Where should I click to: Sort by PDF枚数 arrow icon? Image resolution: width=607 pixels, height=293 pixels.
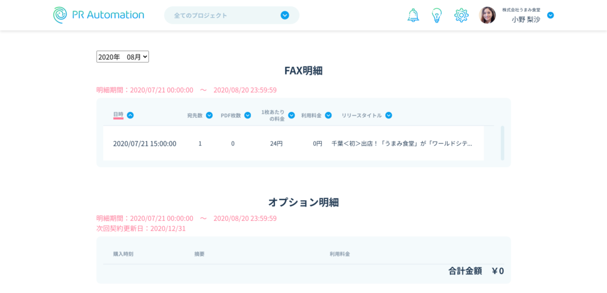click(x=248, y=115)
